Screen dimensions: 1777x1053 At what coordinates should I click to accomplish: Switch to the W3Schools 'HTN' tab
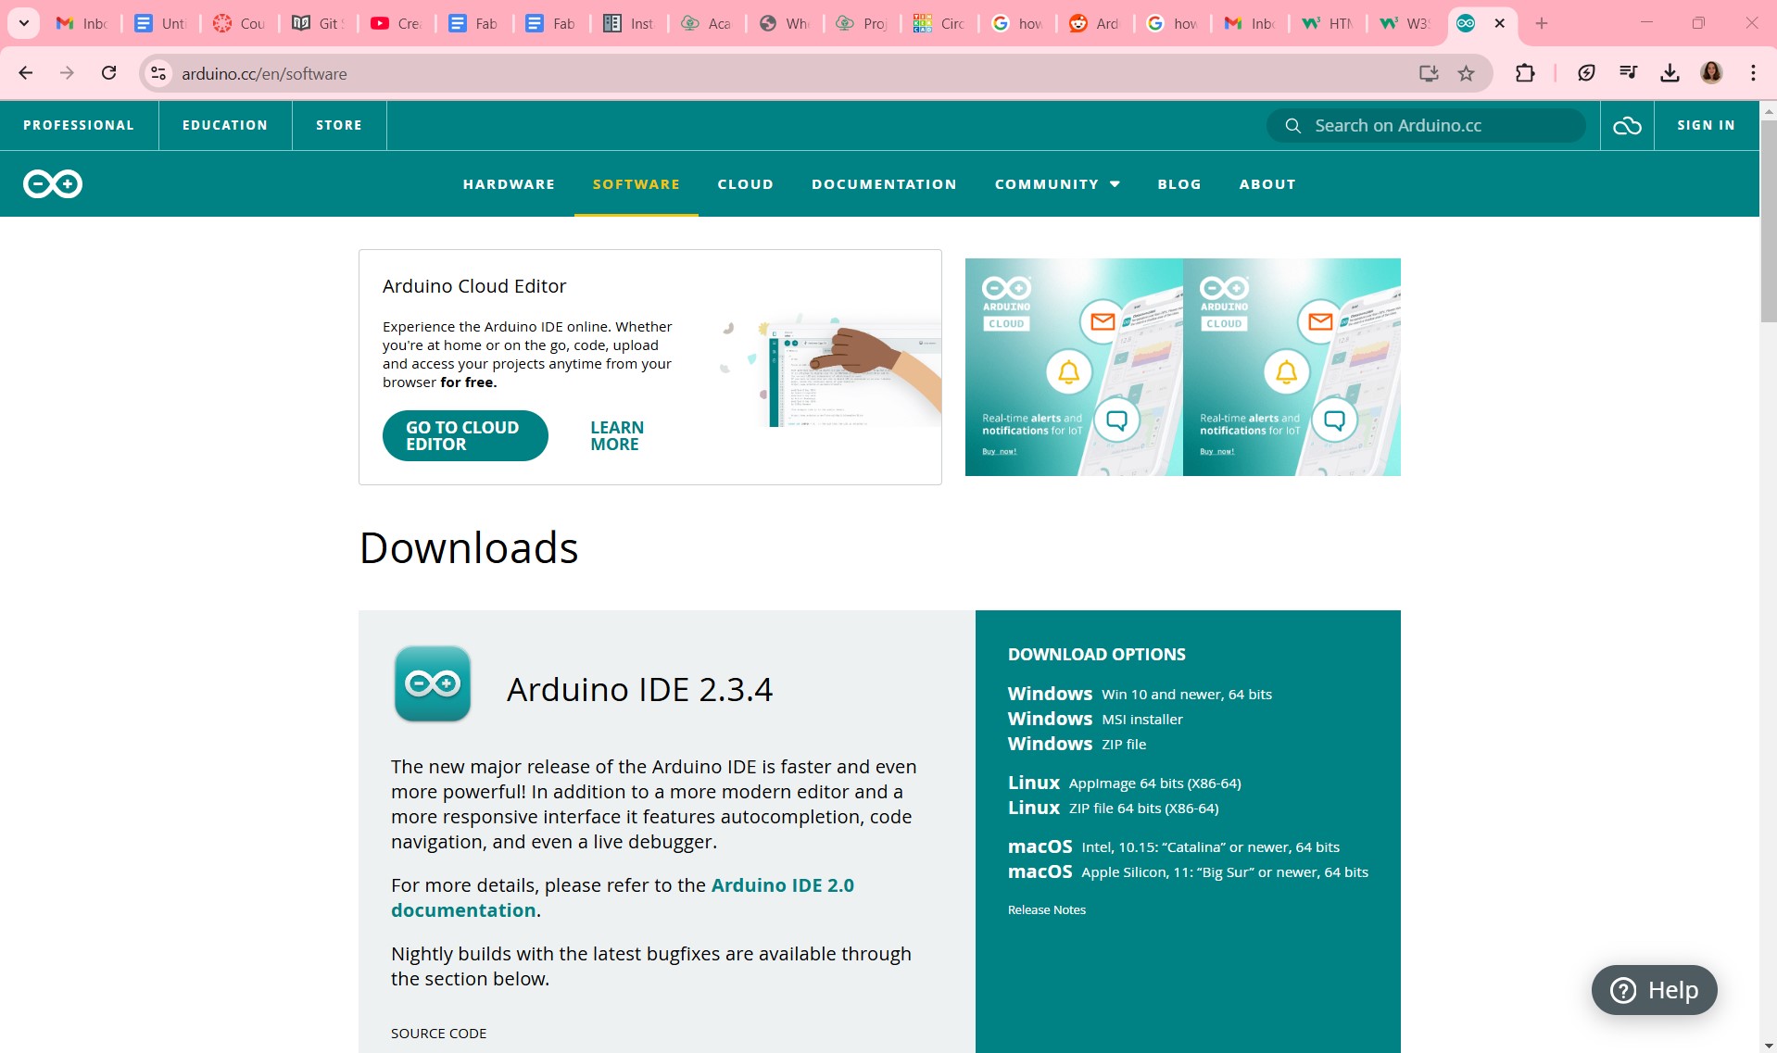(1327, 23)
